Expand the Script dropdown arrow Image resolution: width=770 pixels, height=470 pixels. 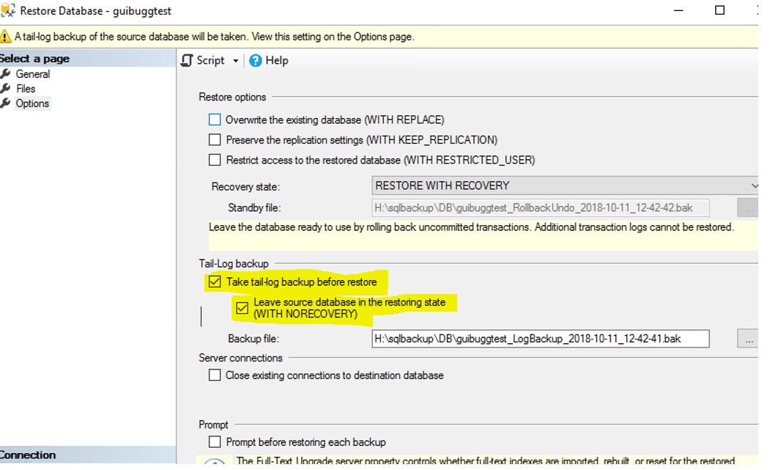point(236,61)
